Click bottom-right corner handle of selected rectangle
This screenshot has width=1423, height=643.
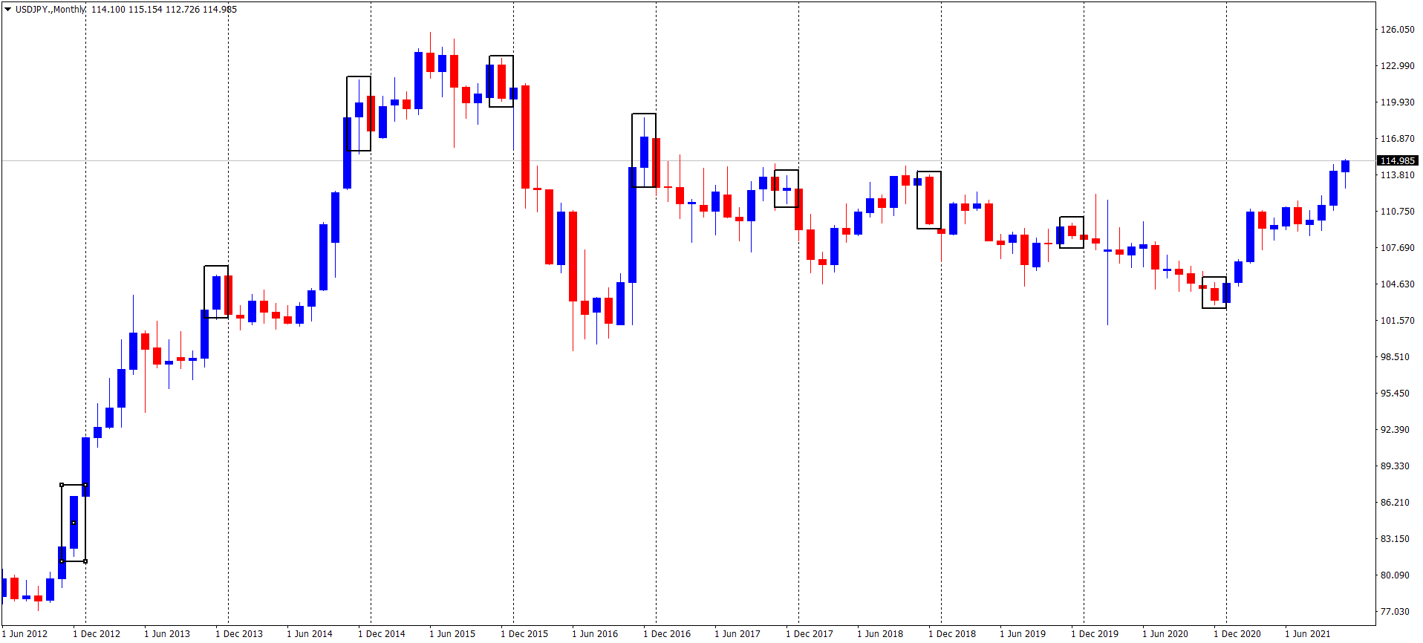(x=85, y=561)
